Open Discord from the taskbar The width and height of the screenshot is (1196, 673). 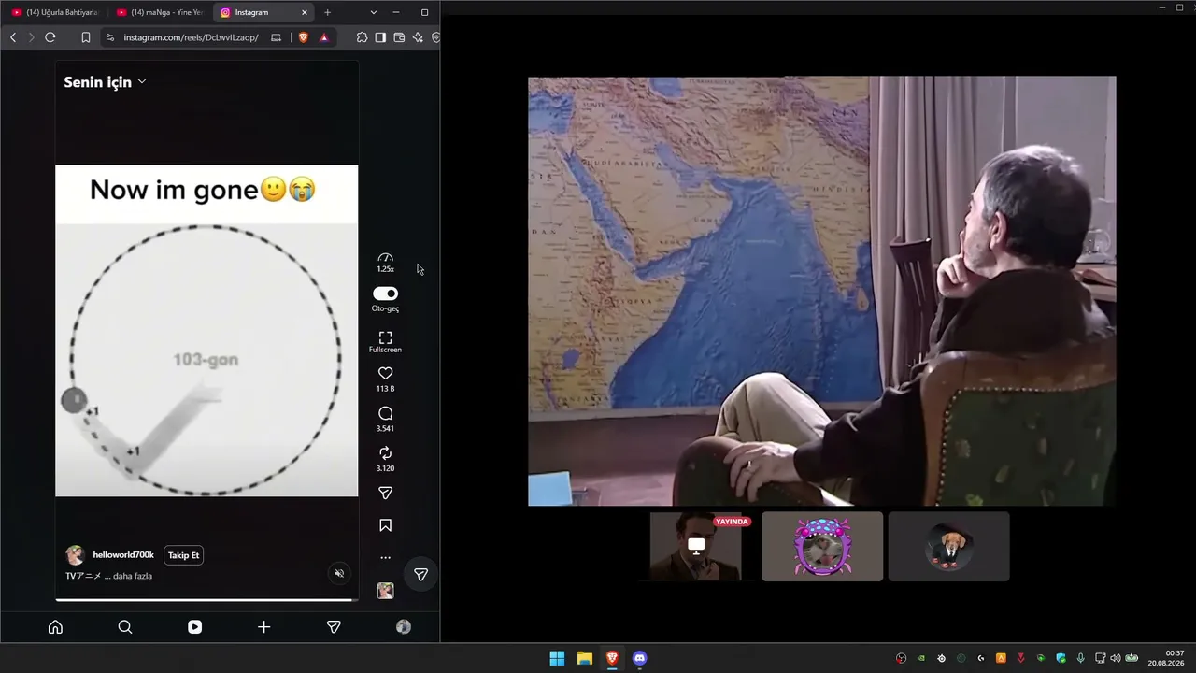click(640, 658)
